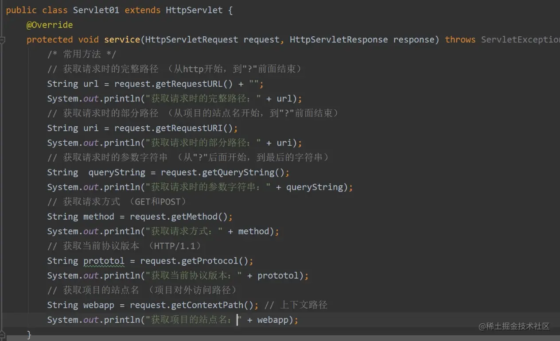
Task: Click the getQueryString() call
Action: 243,172
